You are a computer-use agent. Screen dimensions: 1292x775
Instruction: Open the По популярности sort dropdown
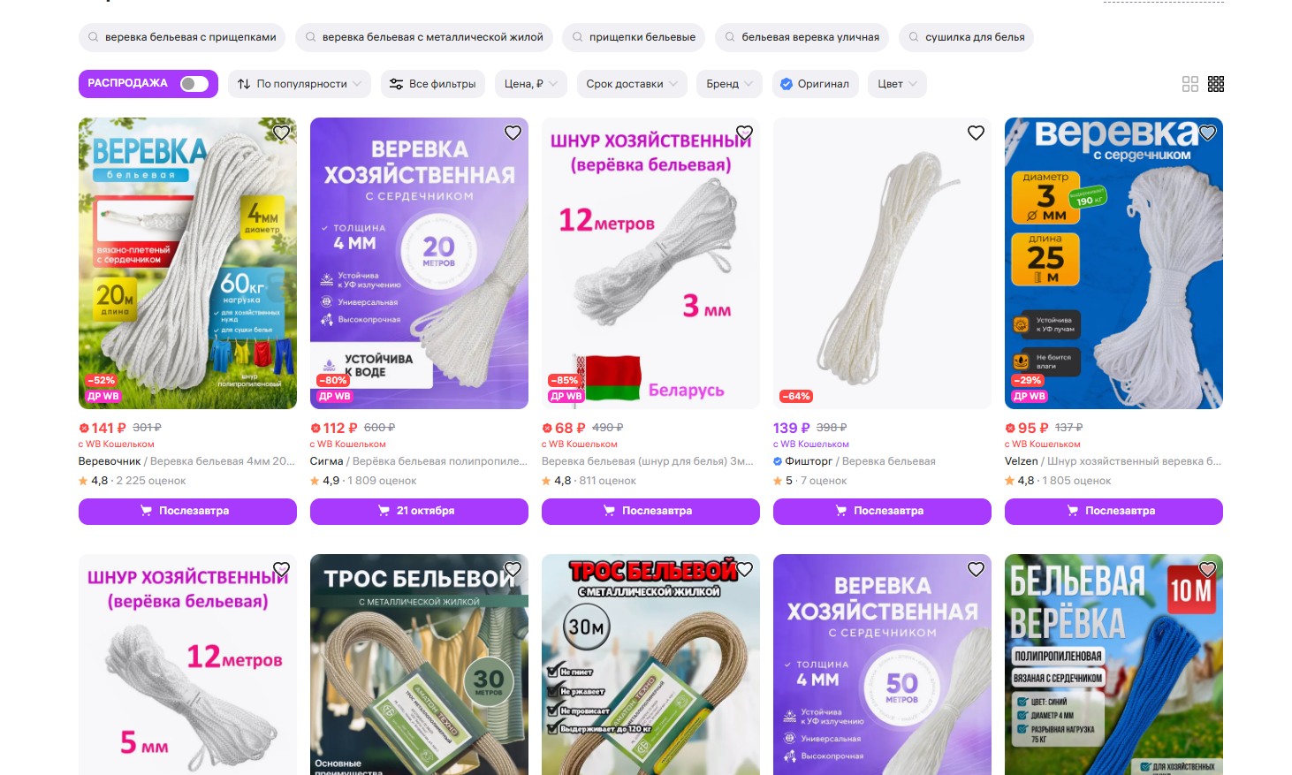point(300,84)
